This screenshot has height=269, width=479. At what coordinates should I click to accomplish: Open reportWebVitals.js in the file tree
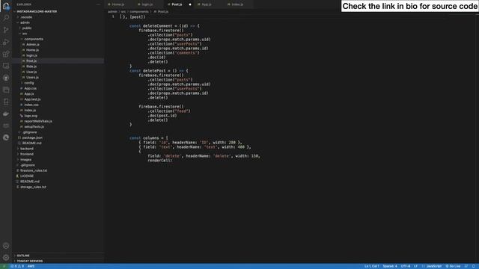(x=38, y=121)
